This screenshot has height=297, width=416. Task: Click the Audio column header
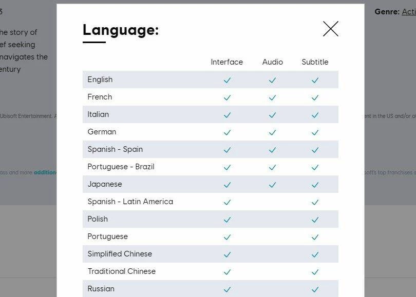tap(272, 62)
